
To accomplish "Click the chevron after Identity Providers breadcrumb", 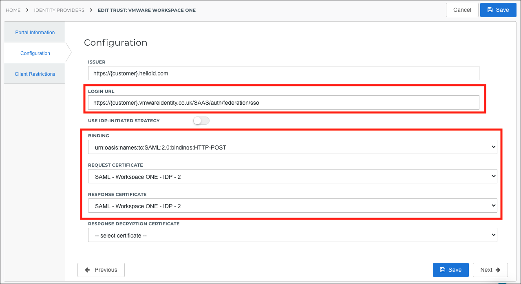I will (91, 10).
